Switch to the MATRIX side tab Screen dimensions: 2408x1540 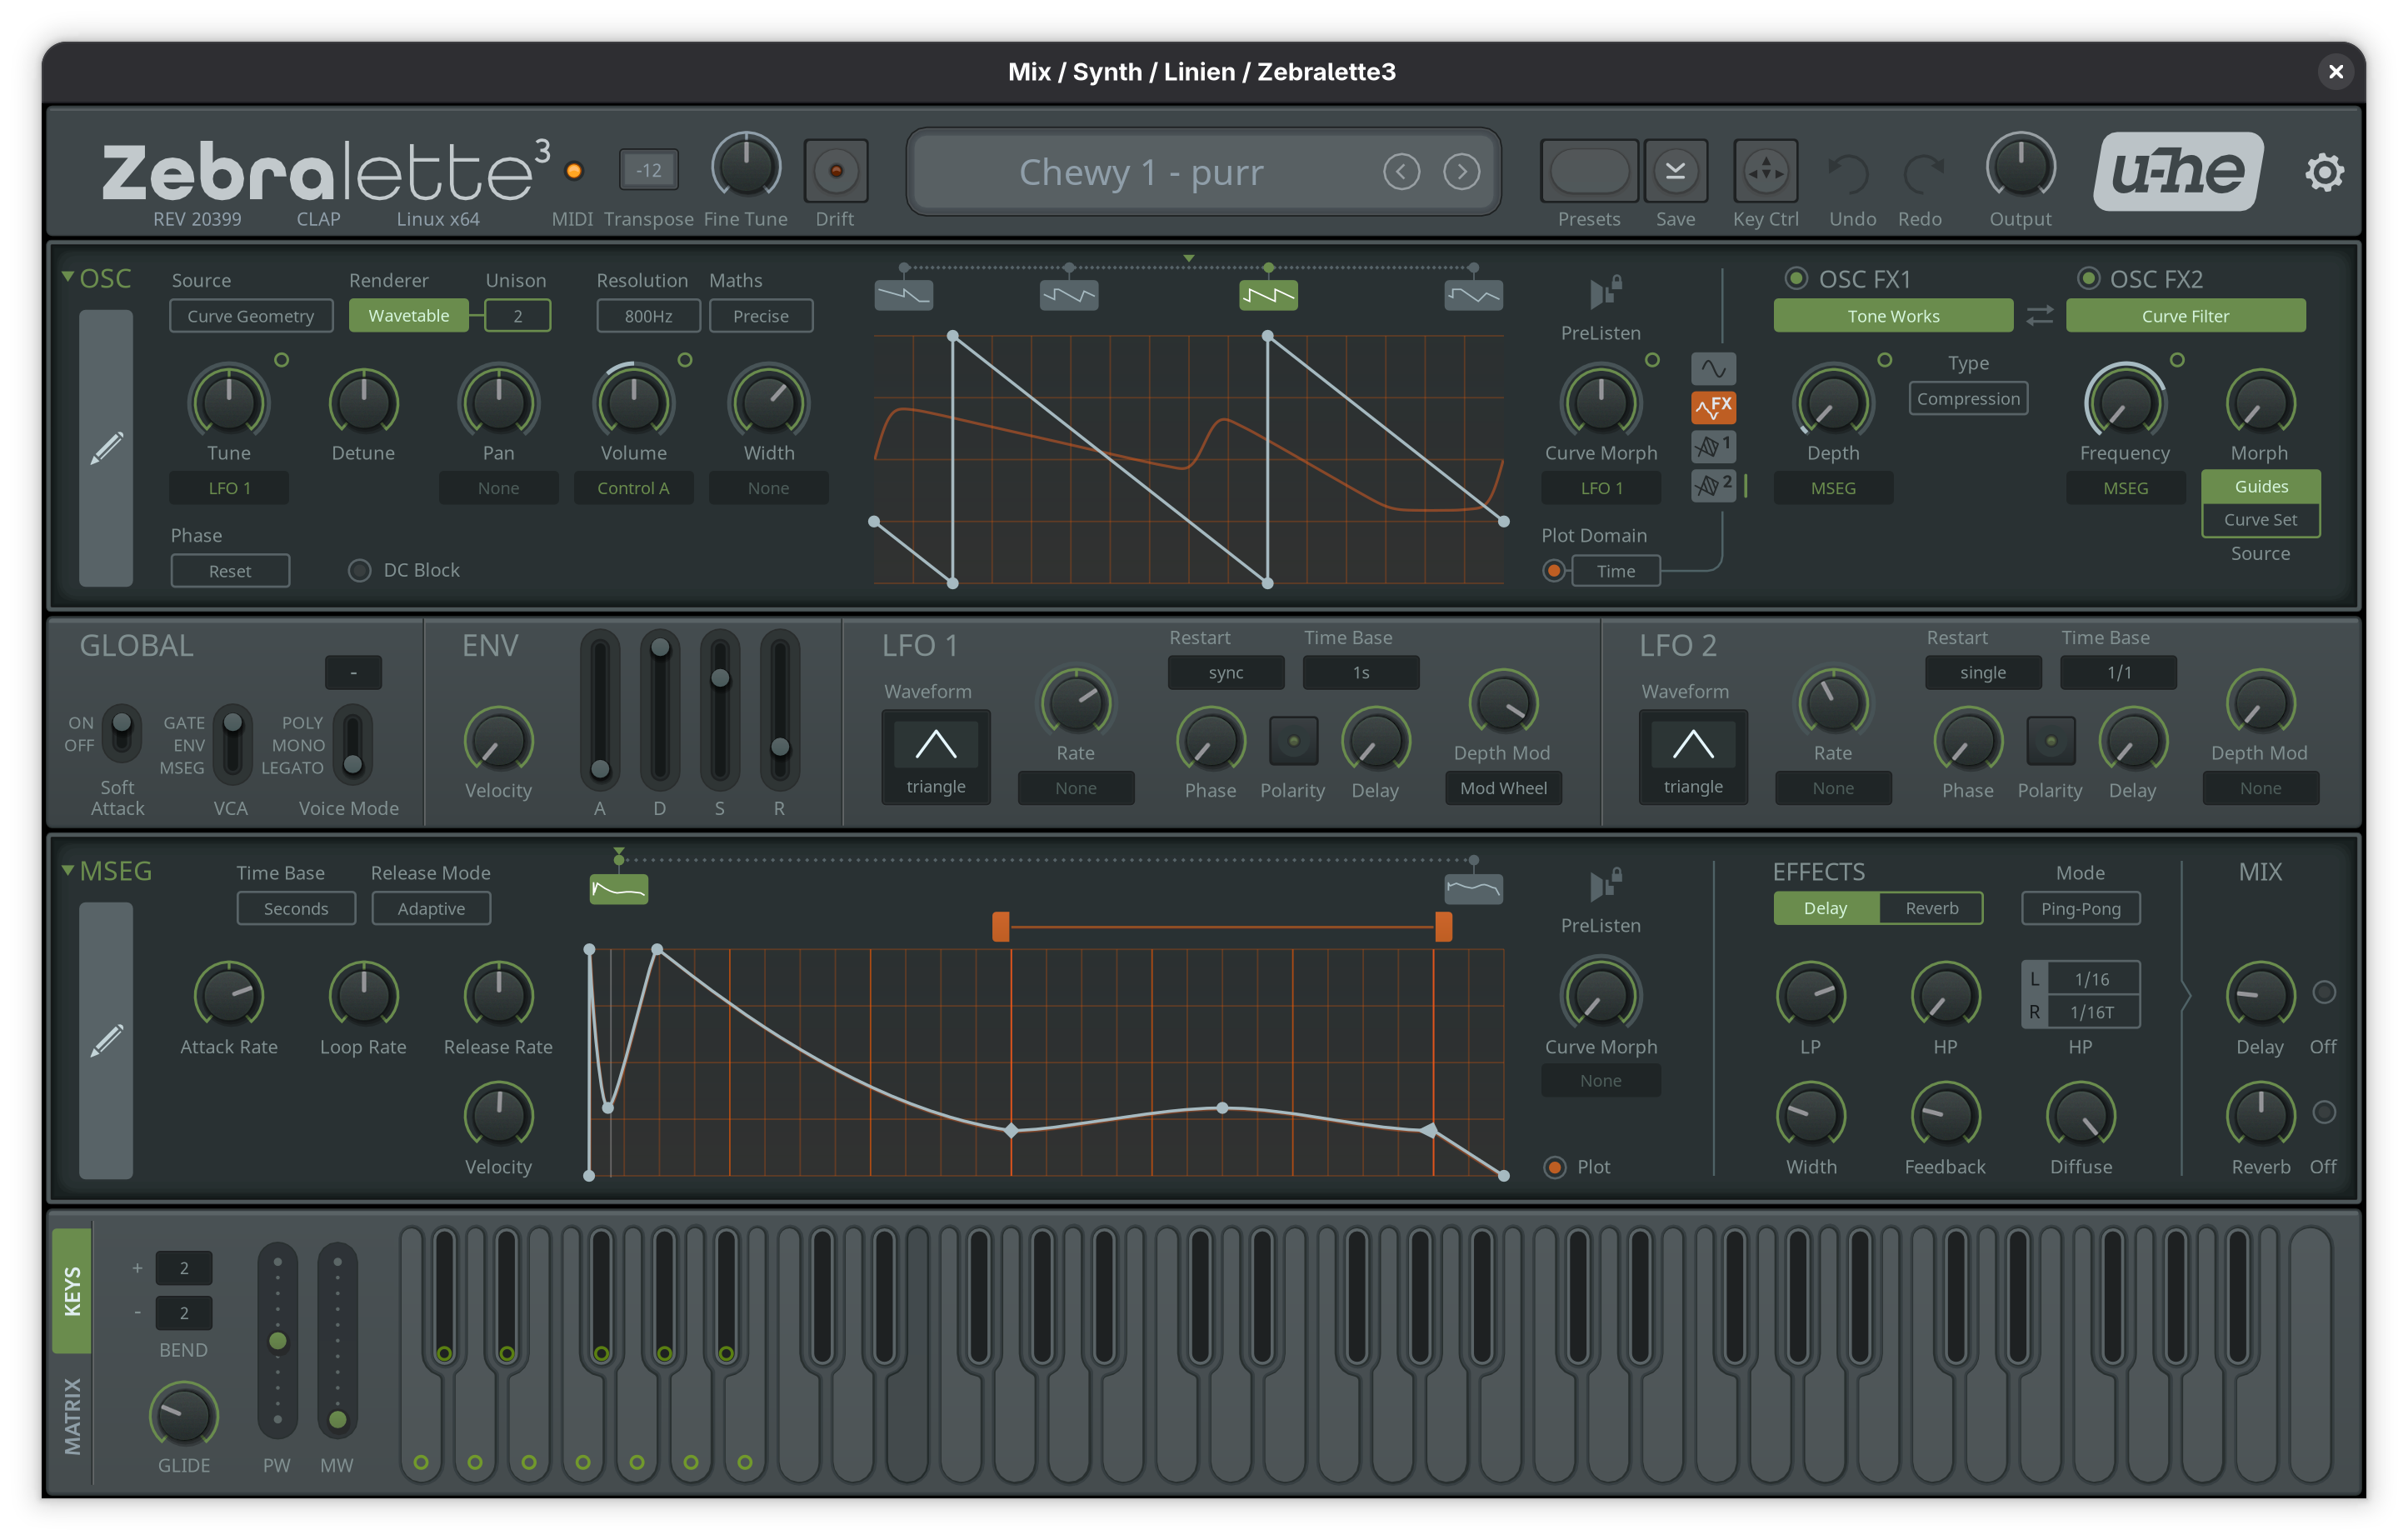click(x=72, y=1415)
